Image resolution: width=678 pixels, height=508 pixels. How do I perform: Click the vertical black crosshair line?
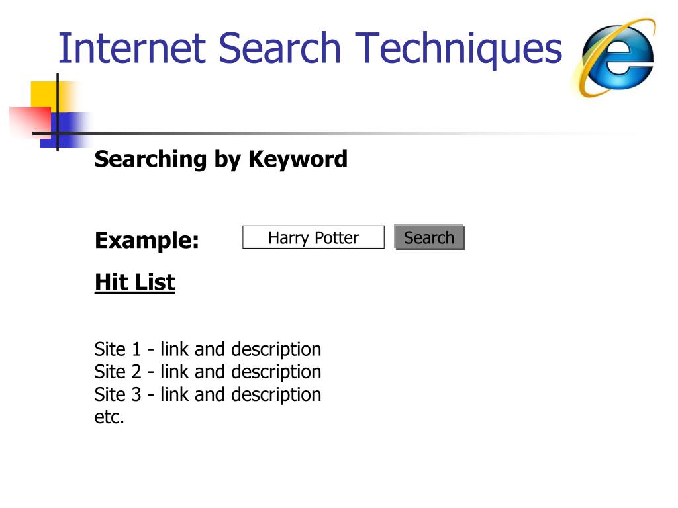58,112
